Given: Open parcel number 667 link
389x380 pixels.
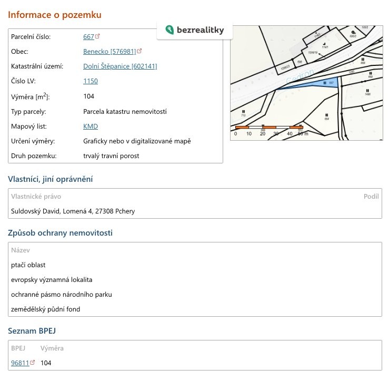Looking at the screenshot, I should point(88,37).
